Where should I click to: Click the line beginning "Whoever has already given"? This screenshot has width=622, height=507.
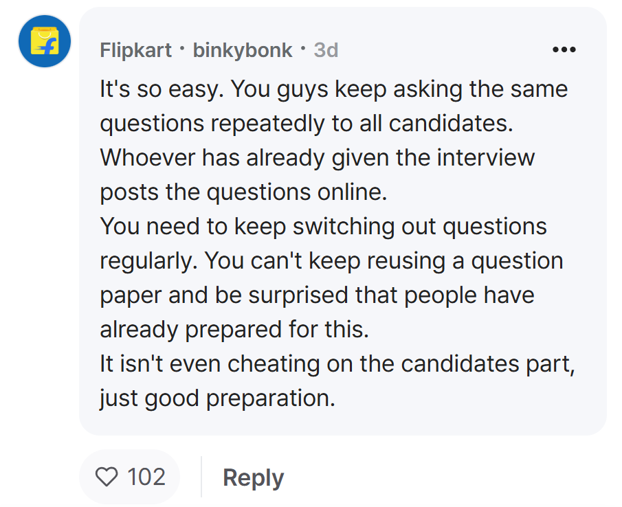click(318, 158)
